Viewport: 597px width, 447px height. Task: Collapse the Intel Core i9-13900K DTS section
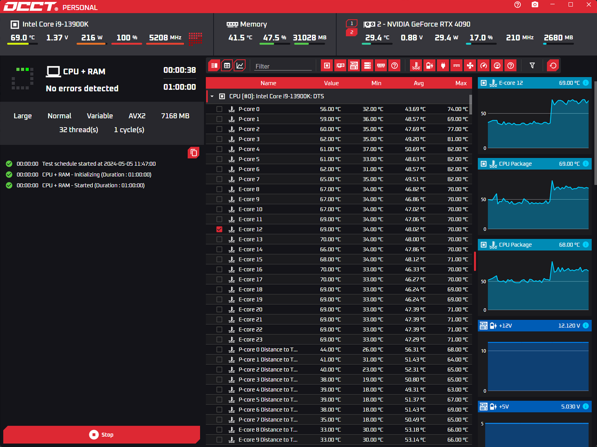click(211, 96)
